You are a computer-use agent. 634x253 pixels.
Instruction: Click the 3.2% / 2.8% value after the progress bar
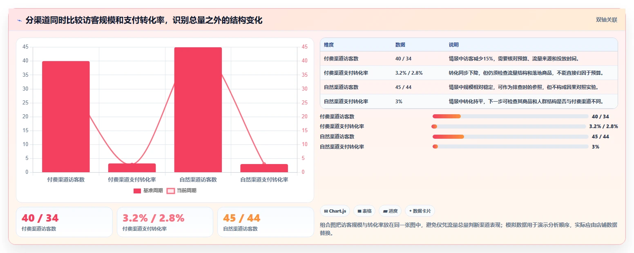tap(603, 126)
